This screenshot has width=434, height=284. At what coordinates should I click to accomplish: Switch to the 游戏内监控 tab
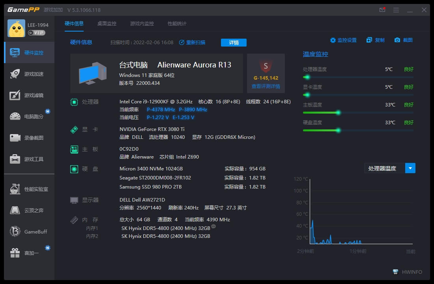142,24
